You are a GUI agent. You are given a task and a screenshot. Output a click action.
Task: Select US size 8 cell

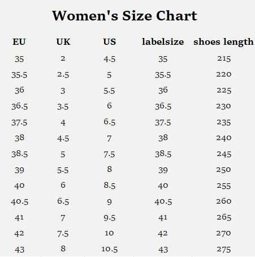110,169
